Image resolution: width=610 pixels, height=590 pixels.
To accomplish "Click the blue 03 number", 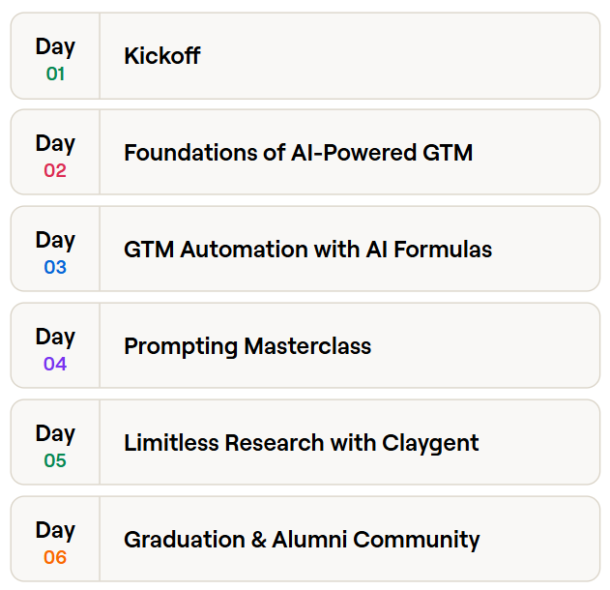I will [55, 267].
